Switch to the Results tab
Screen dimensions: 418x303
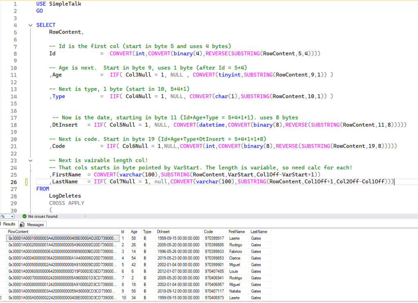(x=10, y=224)
